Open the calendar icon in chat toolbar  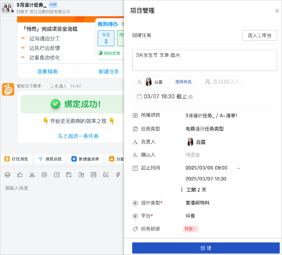coord(93,175)
